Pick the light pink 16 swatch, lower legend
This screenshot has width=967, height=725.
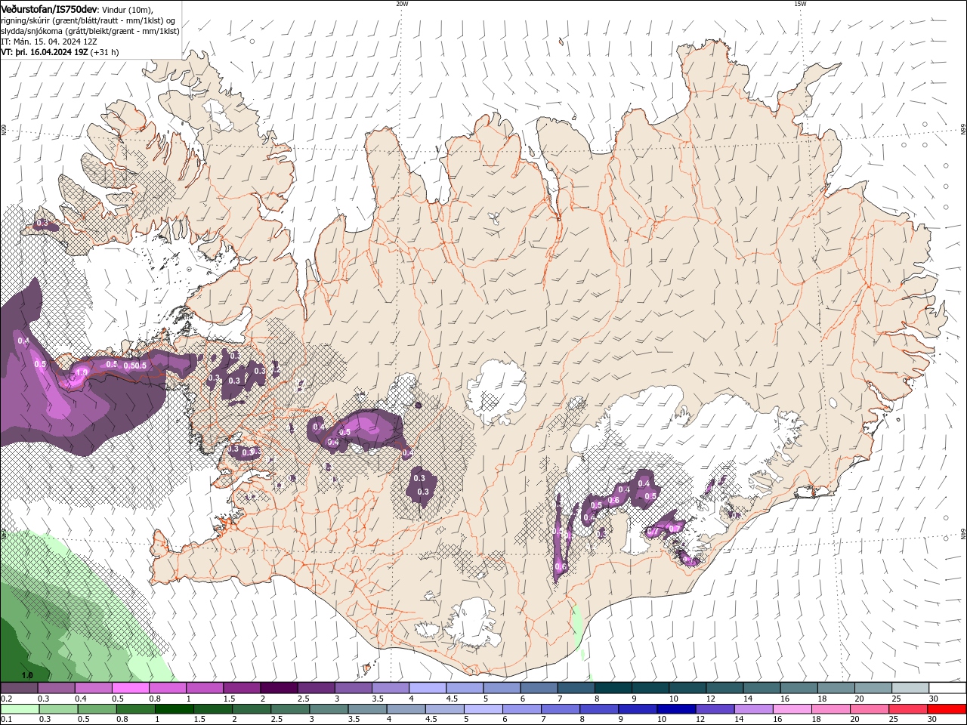tap(792, 709)
